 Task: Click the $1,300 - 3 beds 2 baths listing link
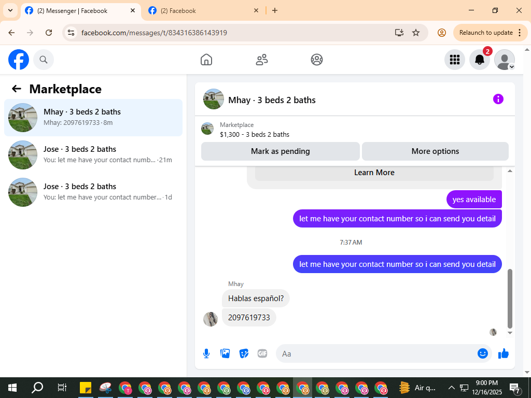tap(255, 134)
